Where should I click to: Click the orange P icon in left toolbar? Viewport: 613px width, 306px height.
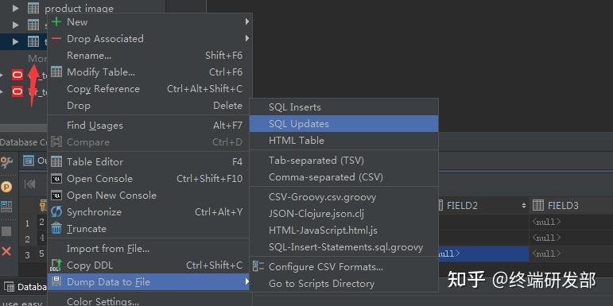[6, 187]
